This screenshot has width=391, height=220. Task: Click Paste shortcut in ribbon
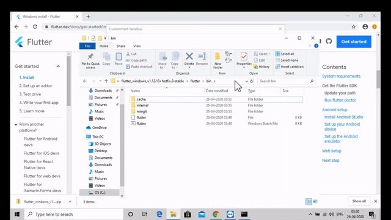click(x=139, y=67)
